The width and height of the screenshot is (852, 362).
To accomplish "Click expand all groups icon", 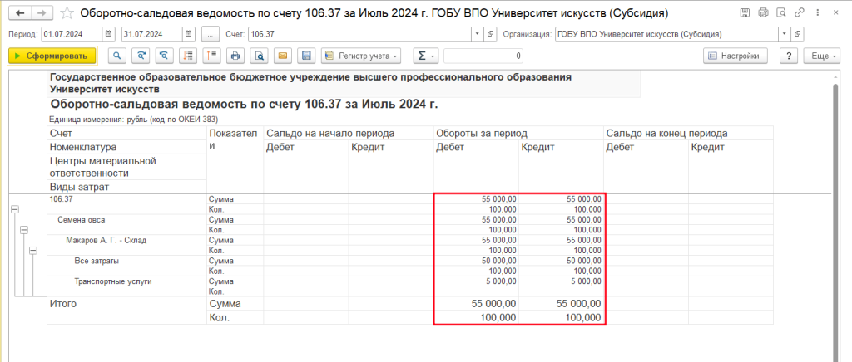I will pyautogui.click(x=188, y=56).
